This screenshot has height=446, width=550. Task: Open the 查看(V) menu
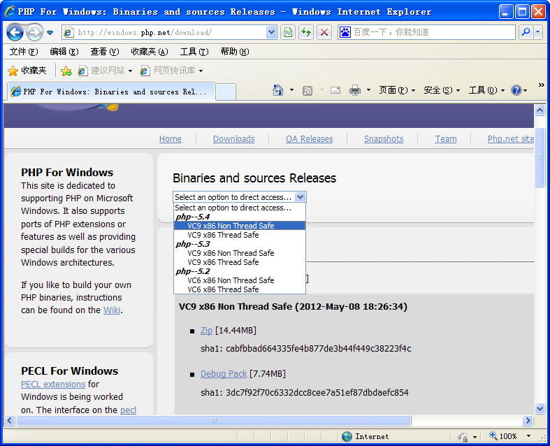(x=105, y=52)
